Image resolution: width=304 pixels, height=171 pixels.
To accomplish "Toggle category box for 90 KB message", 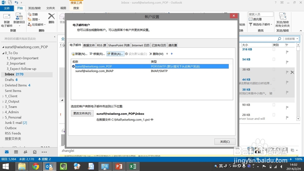I will pos(274,105).
